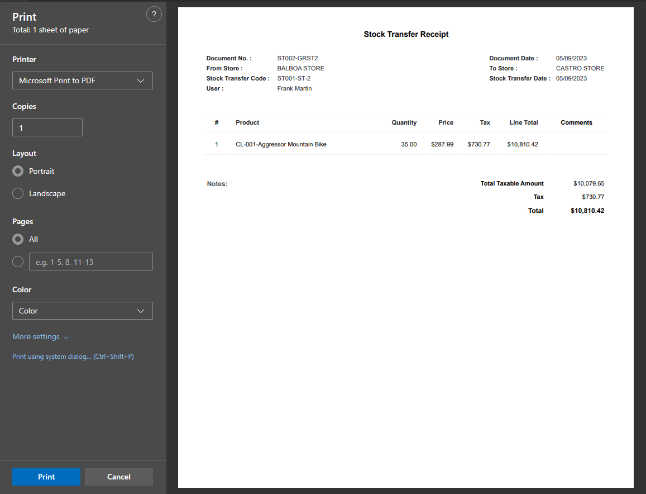The image size is (646, 494).
Task: Click document number ST002-GRST2 in preview
Action: pyautogui.click(x=297, y=58)
